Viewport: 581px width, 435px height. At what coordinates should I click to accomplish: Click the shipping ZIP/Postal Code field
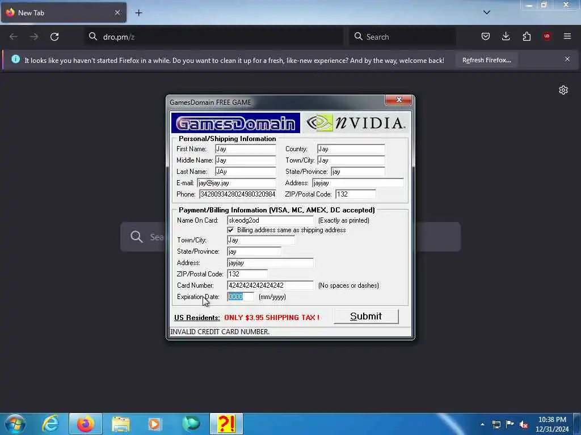tap(355, 194)
